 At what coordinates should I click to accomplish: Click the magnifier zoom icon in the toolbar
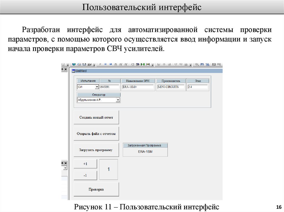197,64
